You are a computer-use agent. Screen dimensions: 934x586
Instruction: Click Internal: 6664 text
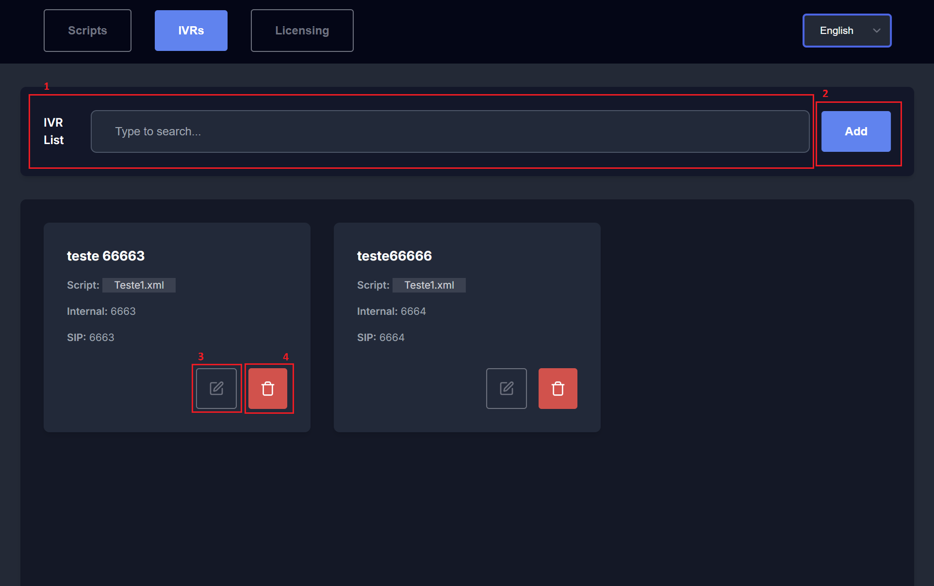(391, 311)
